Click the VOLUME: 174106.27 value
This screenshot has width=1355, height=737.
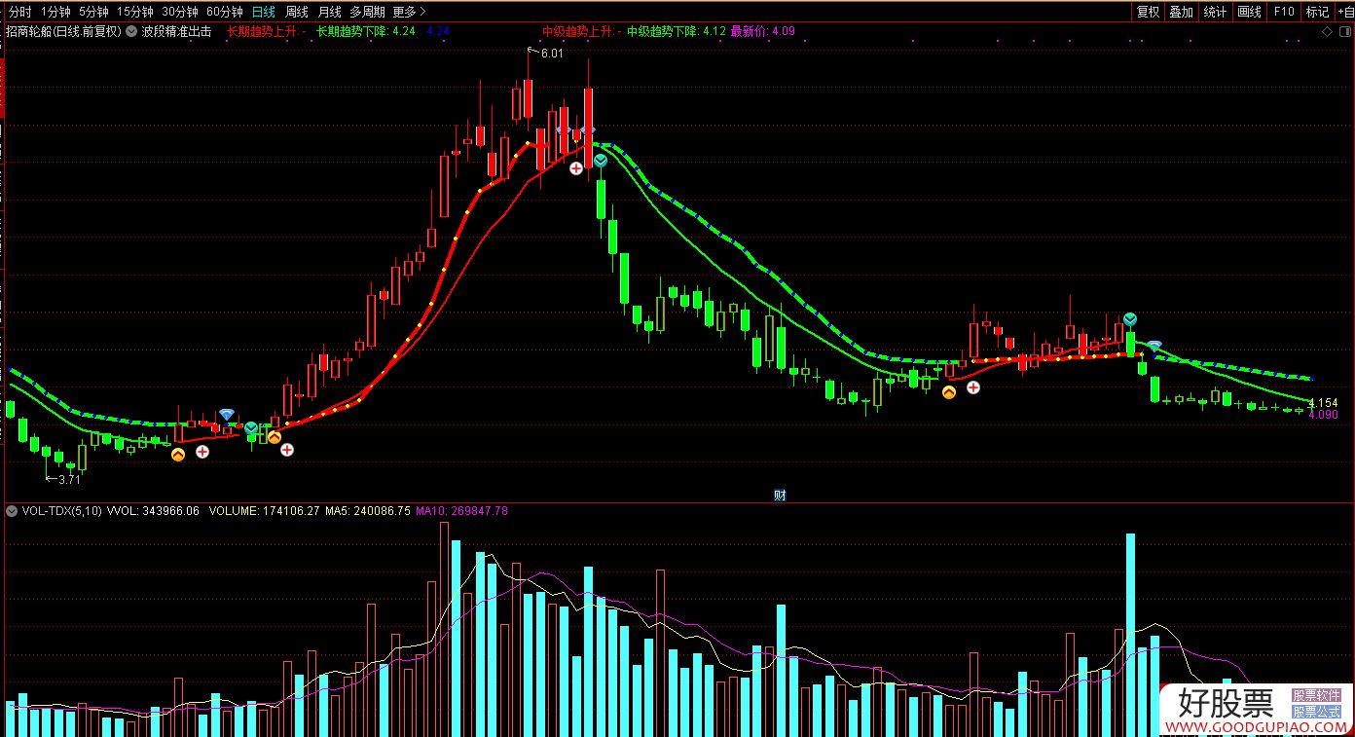tap(264, 510)
